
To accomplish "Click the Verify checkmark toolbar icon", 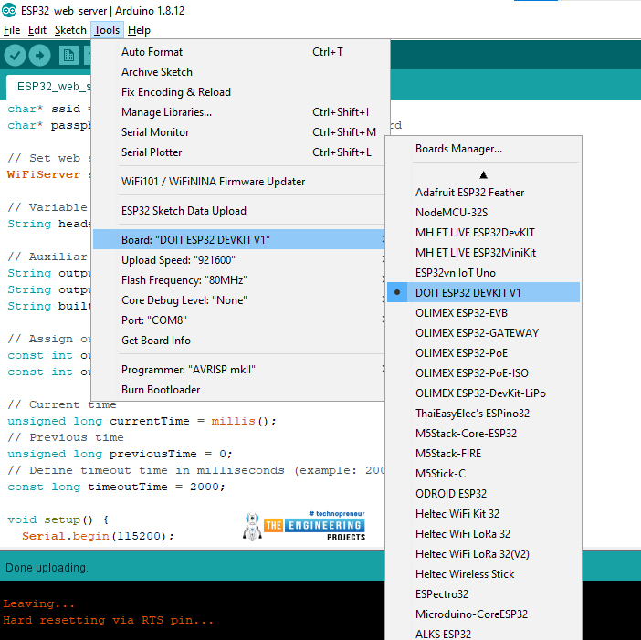I will pyautogui.click(x=16, y=55).
